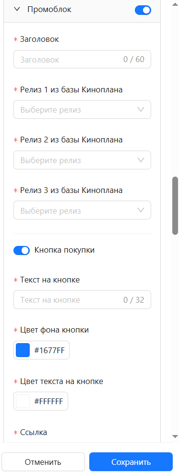
Task: Open the Релиз 3 из базы Киноплана dropdown
Action: pyautogui.click(x=82, y=210)
